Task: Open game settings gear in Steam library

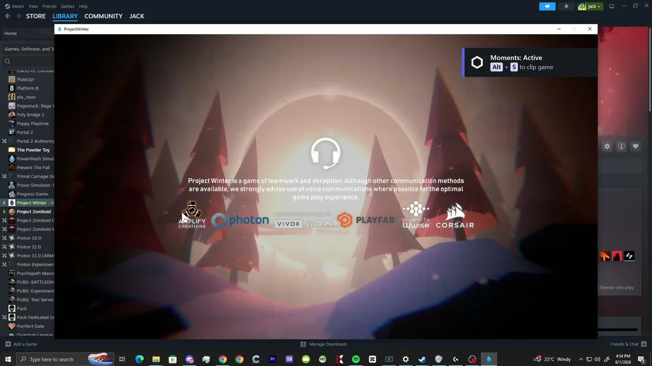Action: 607,146
